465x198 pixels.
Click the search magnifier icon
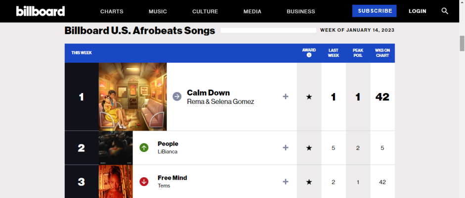[445, 11]
